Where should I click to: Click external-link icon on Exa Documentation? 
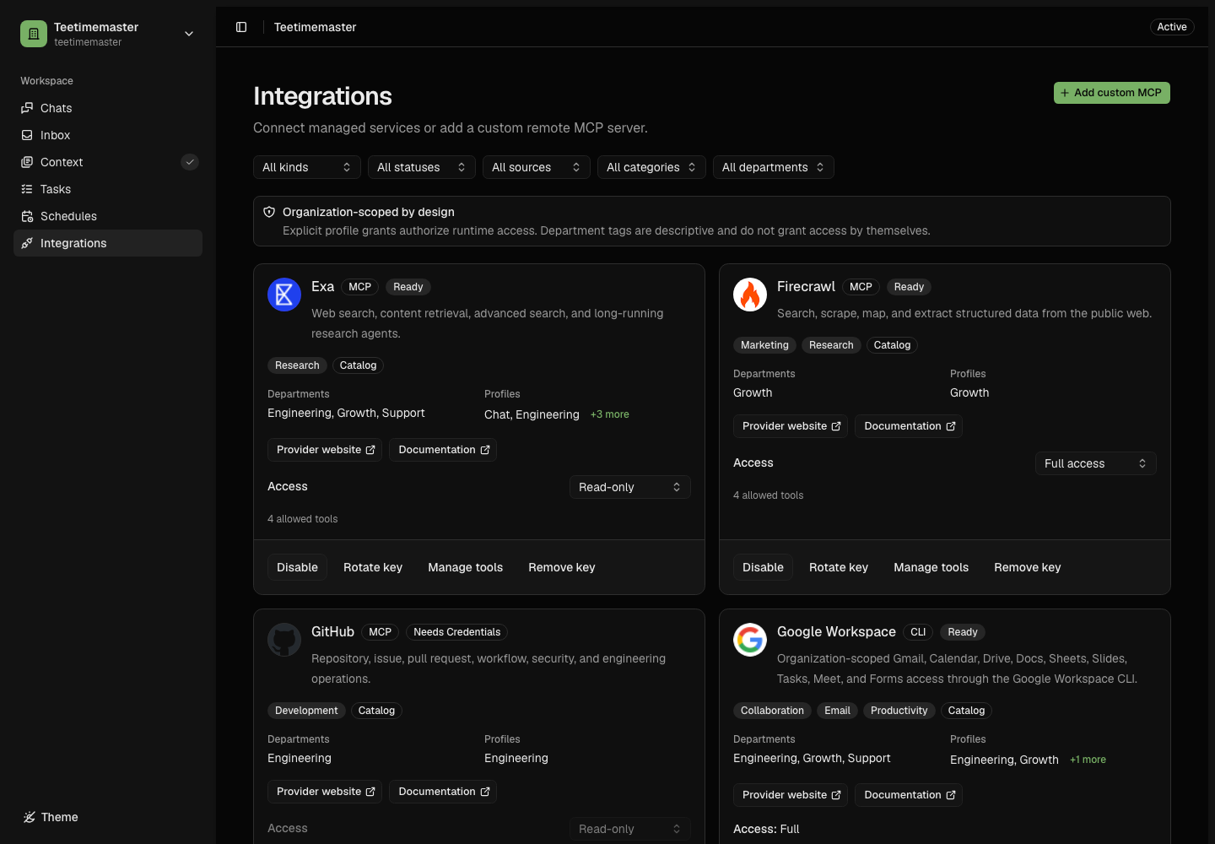(485, 450)
